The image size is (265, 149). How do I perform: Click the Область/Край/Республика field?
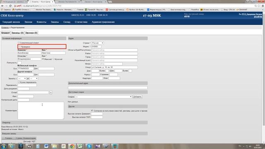[114, 50]
